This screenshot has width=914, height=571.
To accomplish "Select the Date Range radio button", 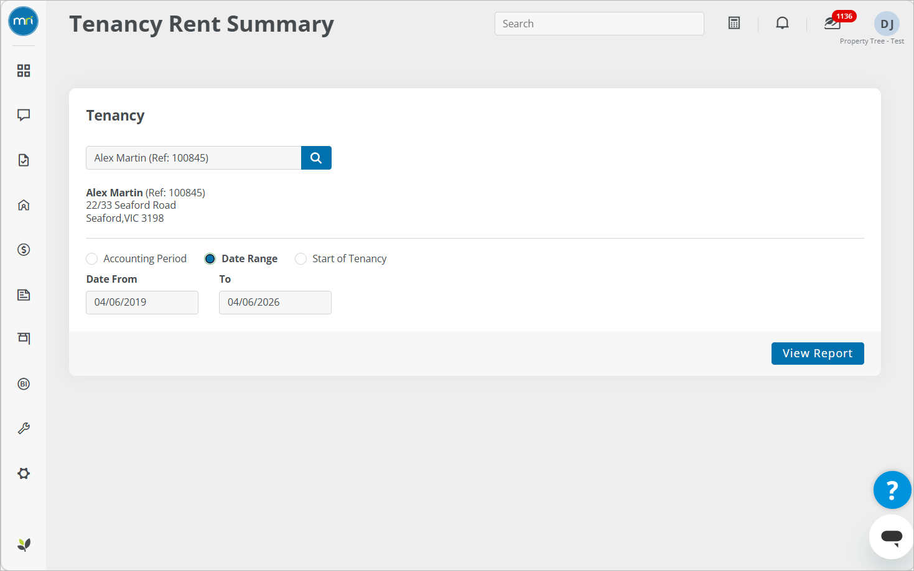I will 210,258.
